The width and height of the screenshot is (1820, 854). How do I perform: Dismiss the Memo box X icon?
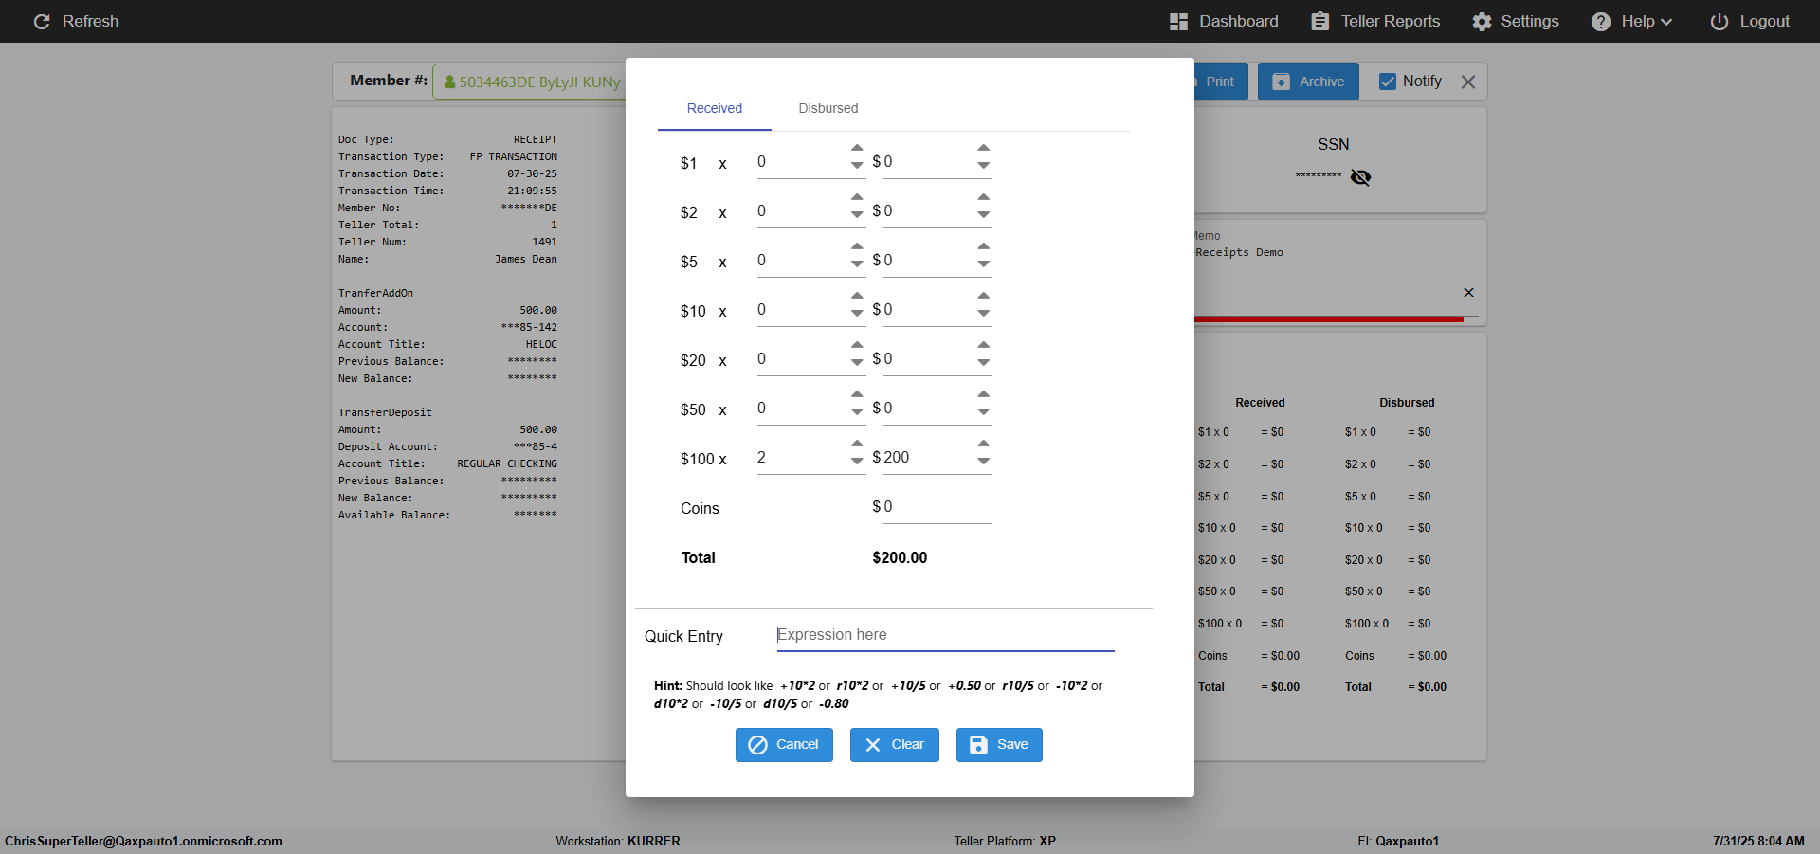1468,292
